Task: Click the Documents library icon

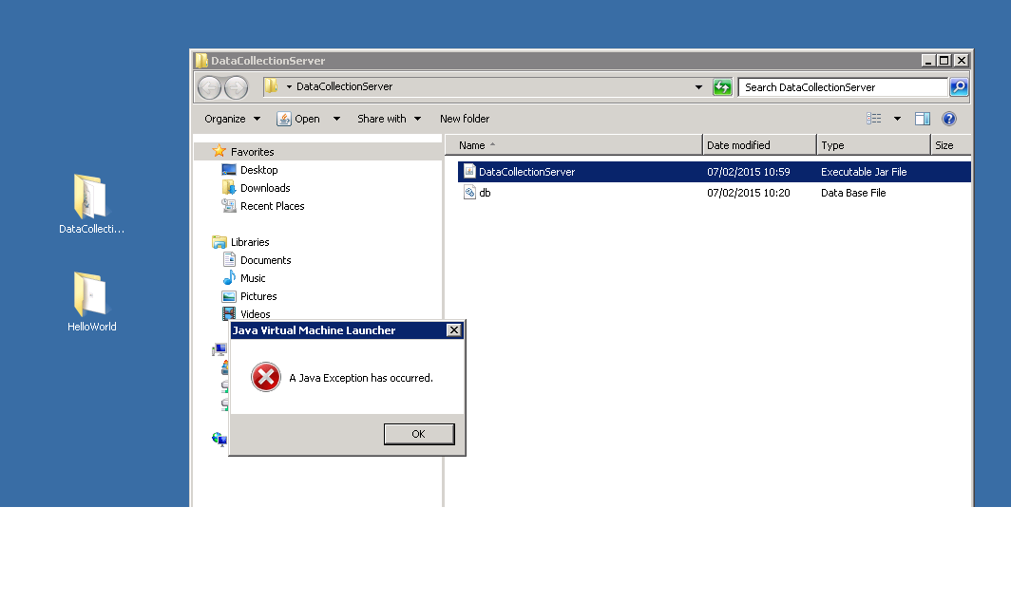Action: [229, 259]
